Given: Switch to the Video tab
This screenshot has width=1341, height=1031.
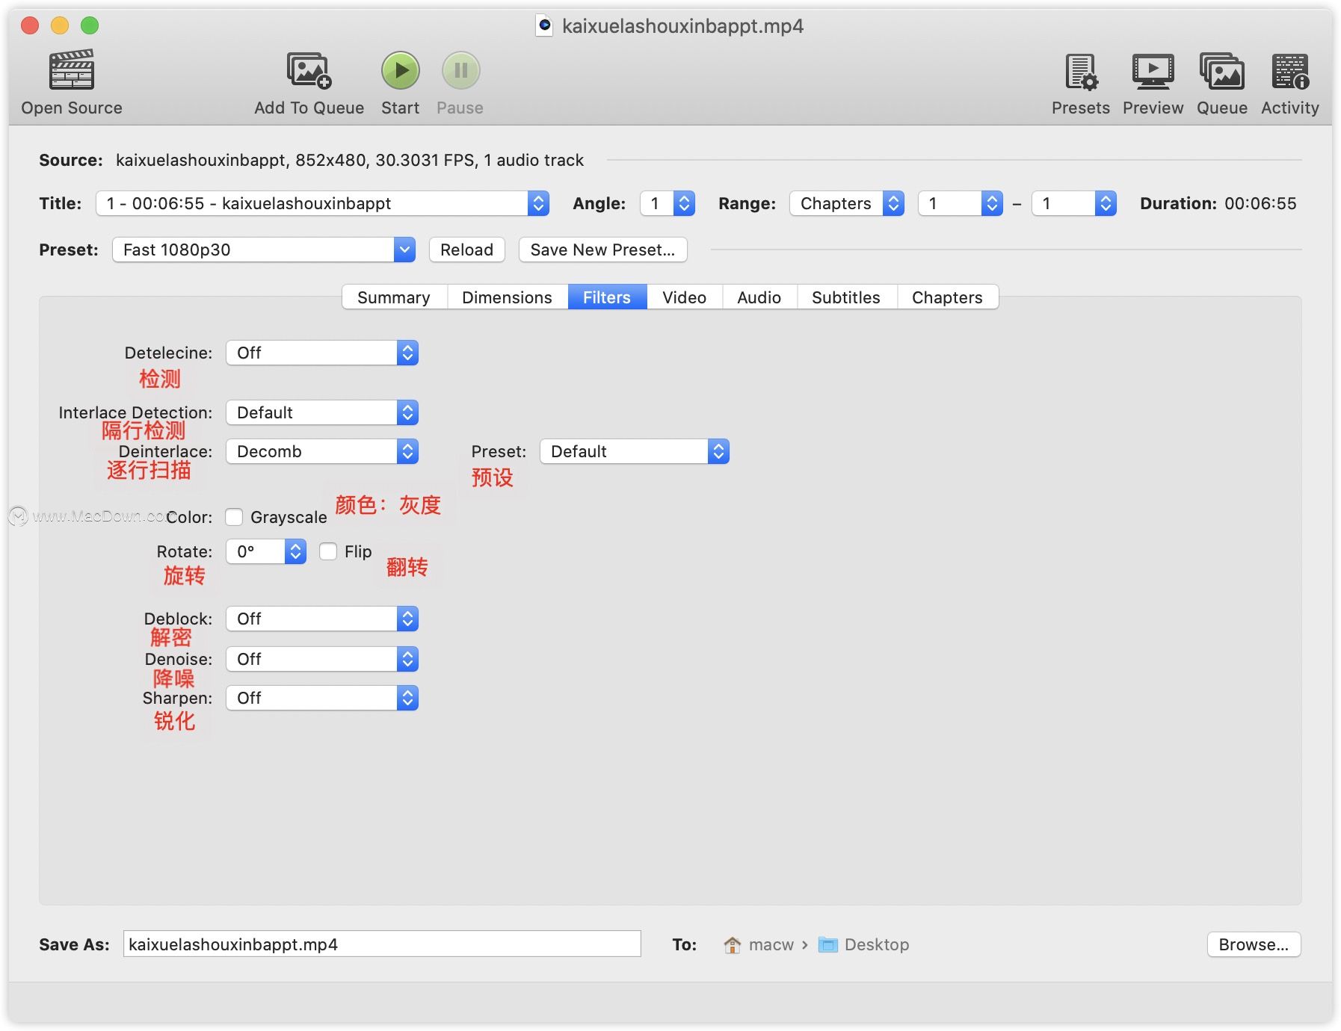Looking at the screenshot, I should tap(684, 297).
